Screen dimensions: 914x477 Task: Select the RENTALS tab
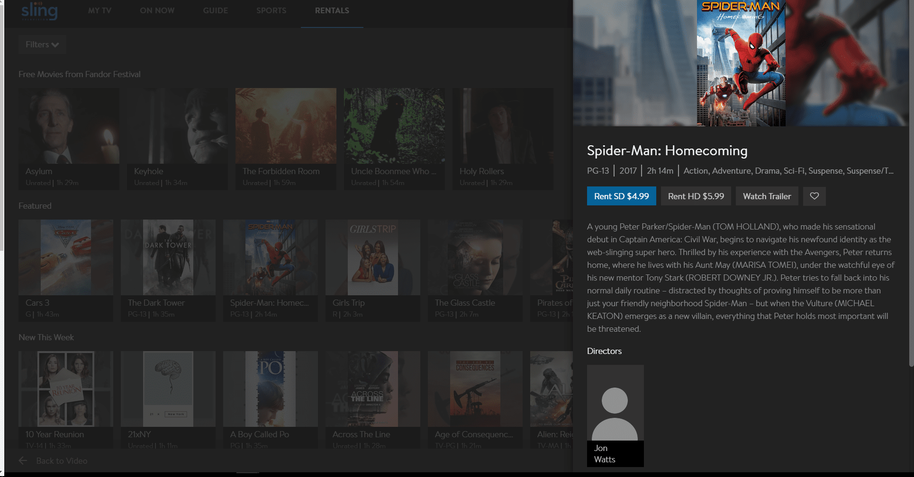tap(332, 10)
